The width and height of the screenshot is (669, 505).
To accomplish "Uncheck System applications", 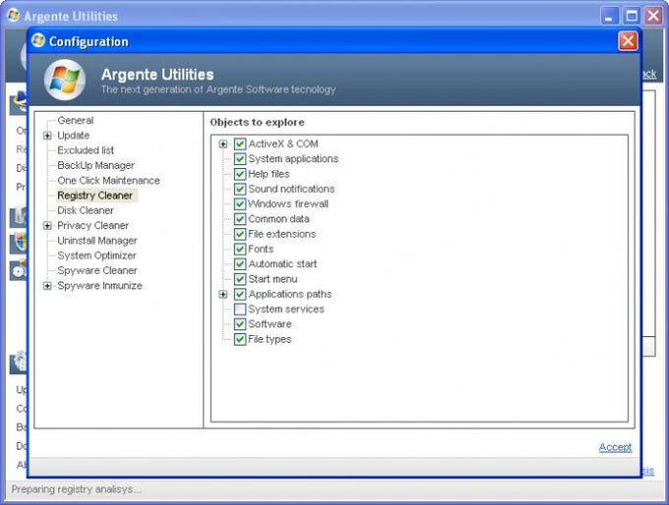I will coord(240,159).
